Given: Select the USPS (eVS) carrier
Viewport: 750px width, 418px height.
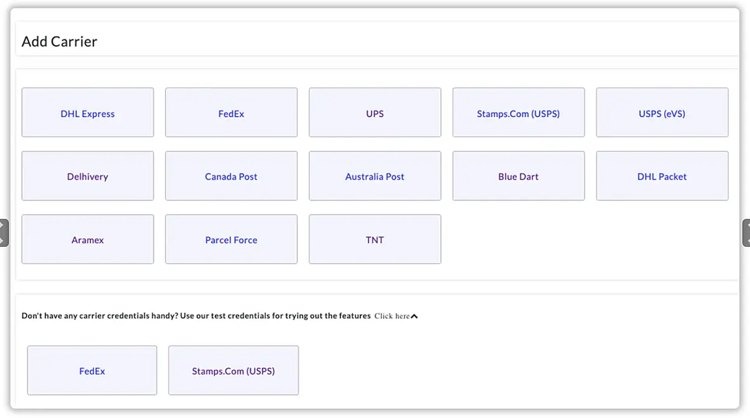Looking at the screenshot, I should 662,113.
